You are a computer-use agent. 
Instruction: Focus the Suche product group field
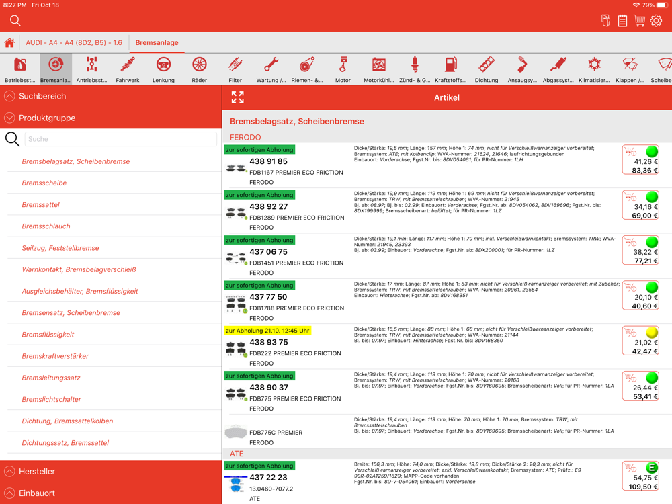[121, 139]
